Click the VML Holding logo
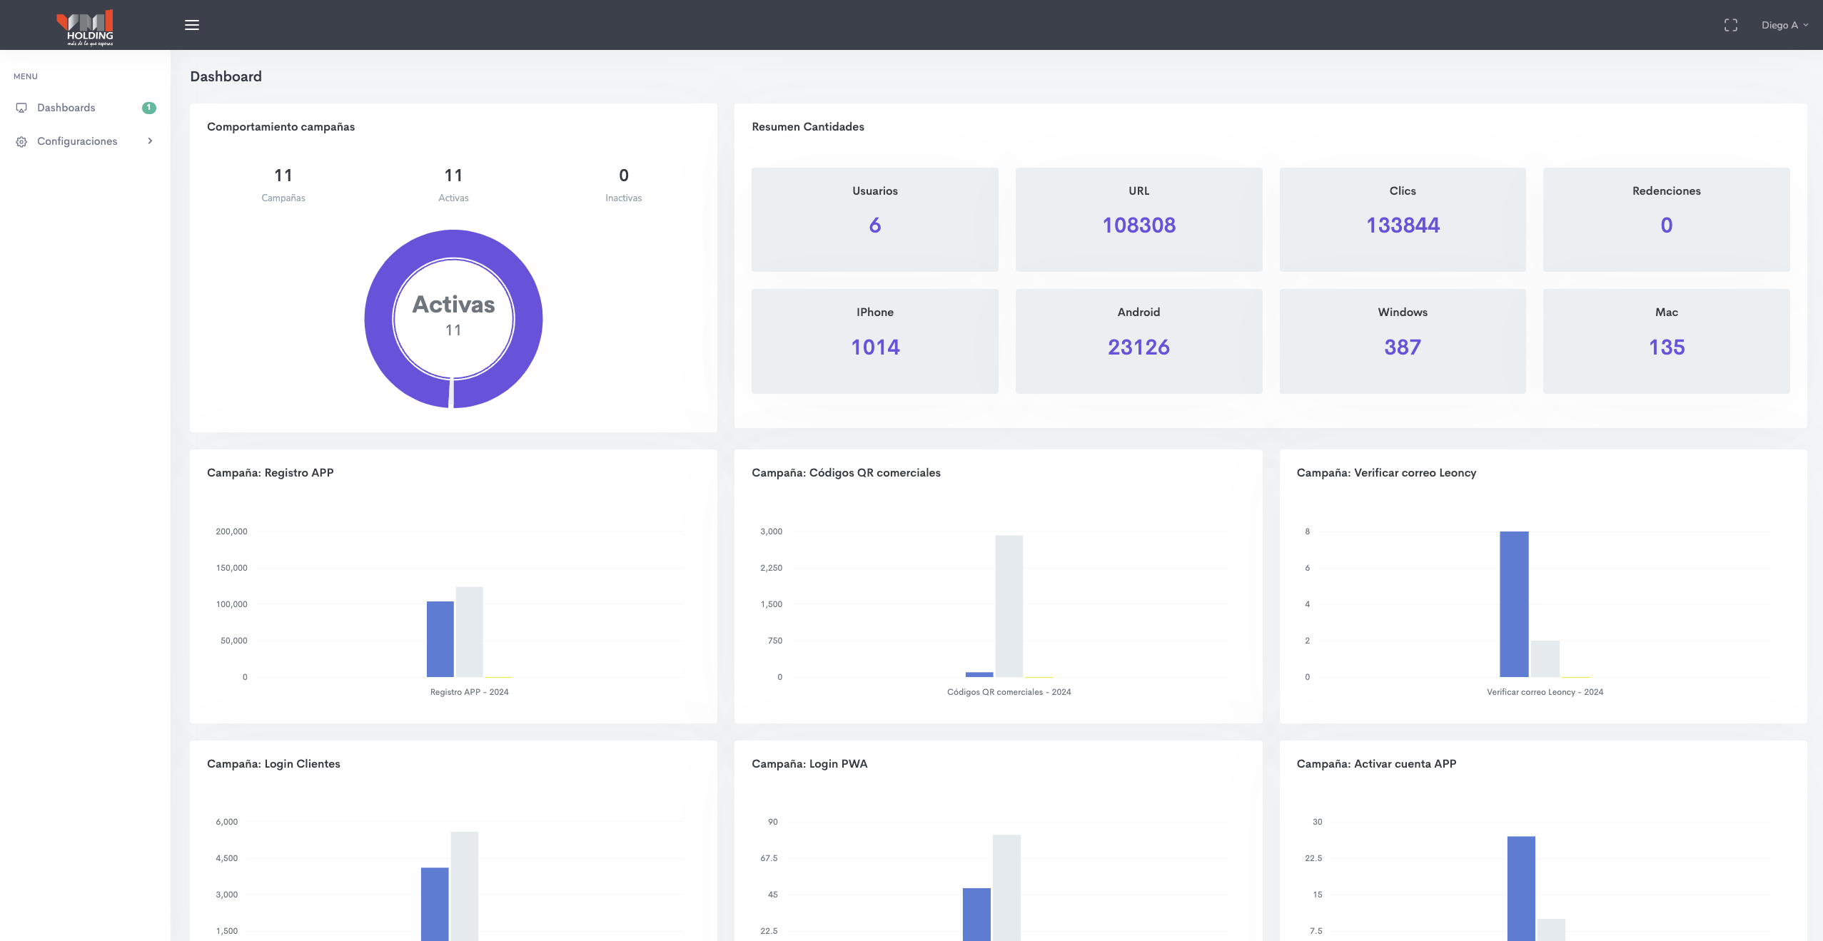 (x=85, y=27)
